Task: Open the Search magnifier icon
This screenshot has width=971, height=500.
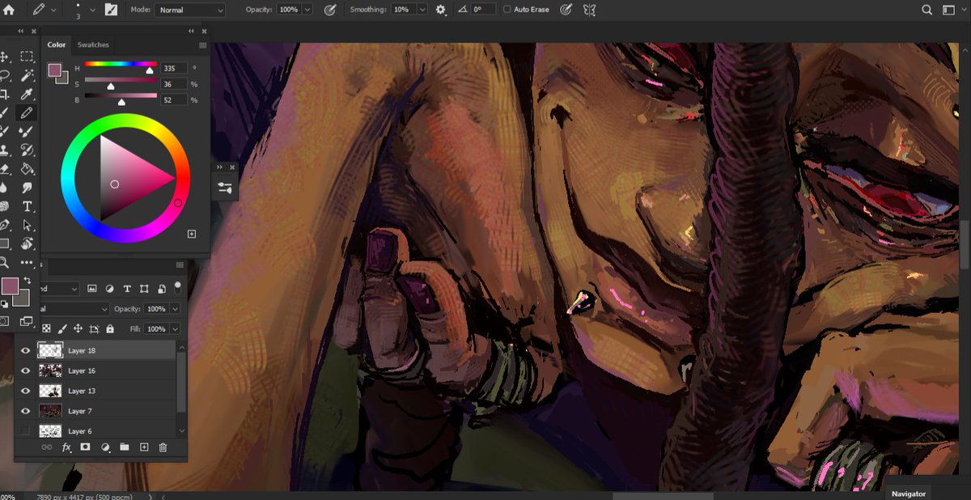Action: (927, 10)
